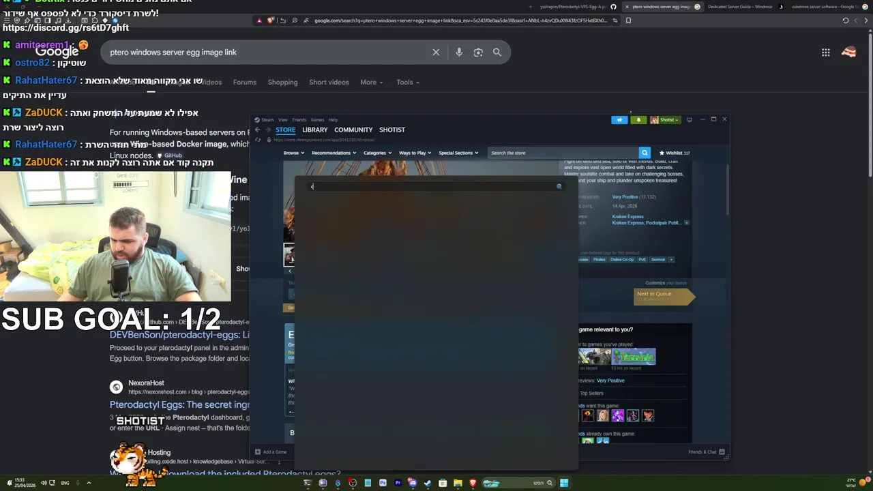
Task: Select Google Shopping results tab
Action: click(x=282, y=83)
